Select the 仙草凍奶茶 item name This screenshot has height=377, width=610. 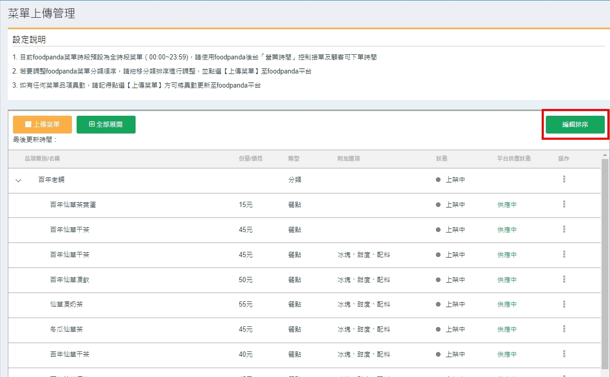(66, 305)
